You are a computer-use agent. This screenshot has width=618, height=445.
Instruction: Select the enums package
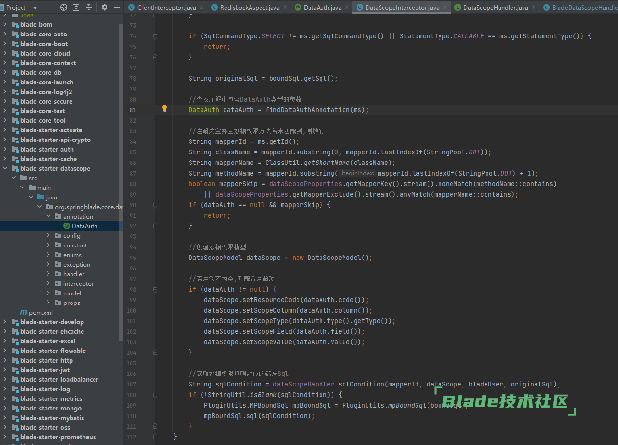[72, 255]
